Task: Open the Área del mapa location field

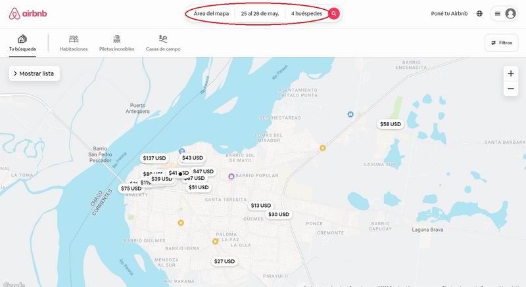Action: 211,13
